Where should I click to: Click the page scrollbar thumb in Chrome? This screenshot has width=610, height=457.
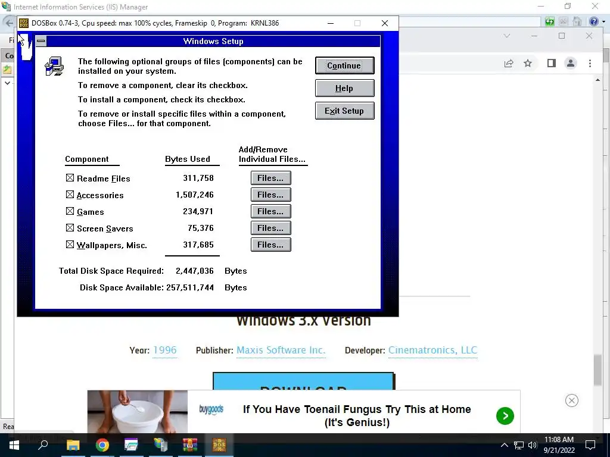click(597, 370)
